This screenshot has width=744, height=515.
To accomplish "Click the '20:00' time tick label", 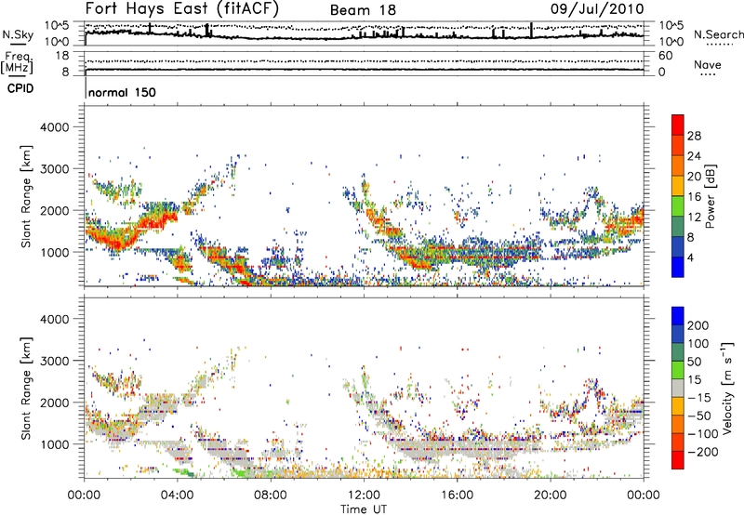I will pyautogui.click(x=551, y=495).
